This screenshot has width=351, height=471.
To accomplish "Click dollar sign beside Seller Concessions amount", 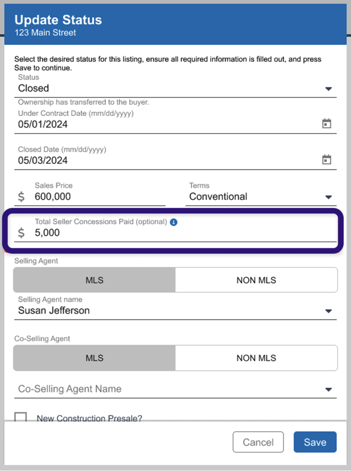I will [x=21, y=233].
